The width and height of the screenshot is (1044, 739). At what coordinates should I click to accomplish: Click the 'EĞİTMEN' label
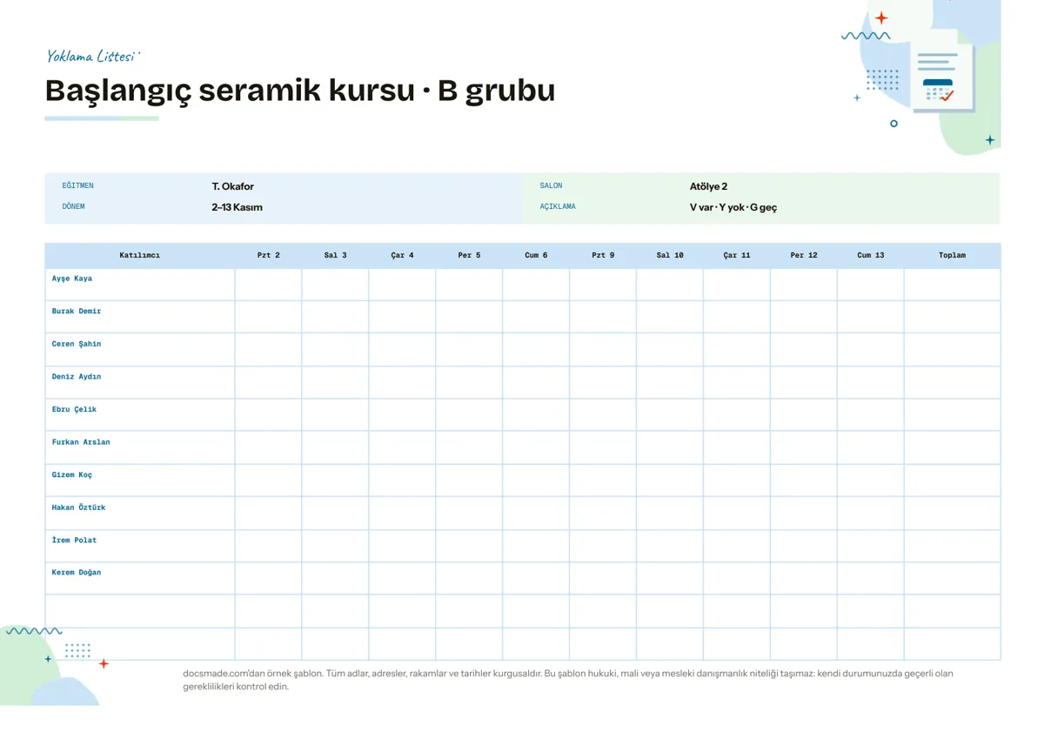point(77,185)
